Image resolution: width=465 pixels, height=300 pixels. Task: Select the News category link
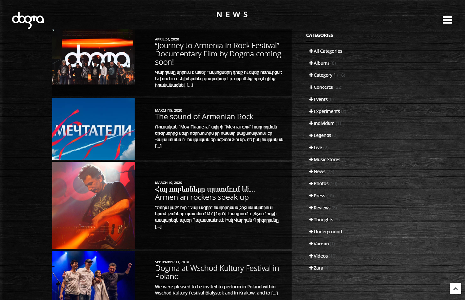point(319,172)
